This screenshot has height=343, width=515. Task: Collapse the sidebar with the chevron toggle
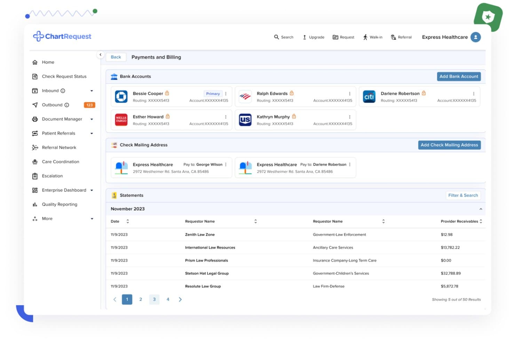tap(100, 55)
